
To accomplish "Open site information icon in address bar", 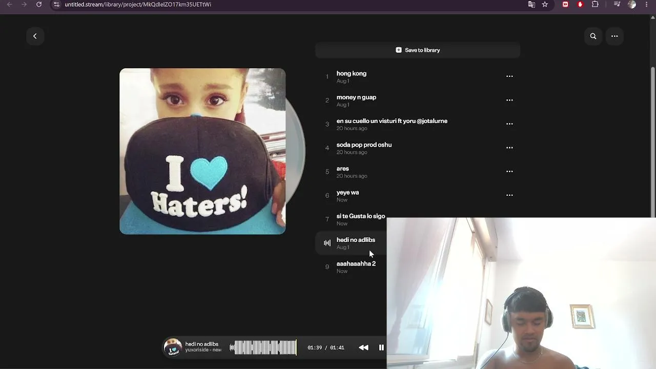I will point(56,4).
